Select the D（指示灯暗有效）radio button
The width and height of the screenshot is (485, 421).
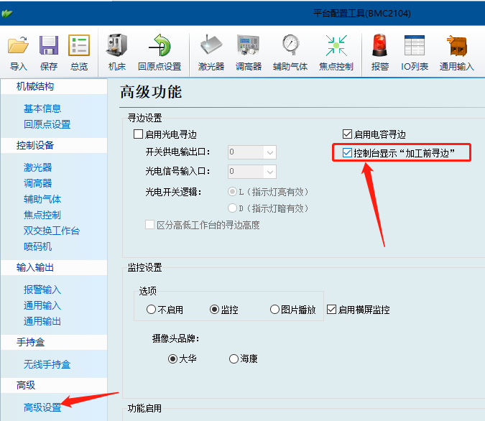click(232, 208)
